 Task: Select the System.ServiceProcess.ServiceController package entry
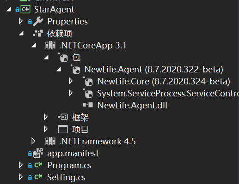[168, 93]
